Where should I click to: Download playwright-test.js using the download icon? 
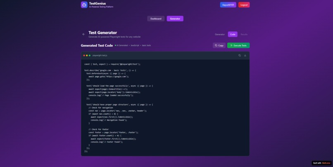[245, 55]
